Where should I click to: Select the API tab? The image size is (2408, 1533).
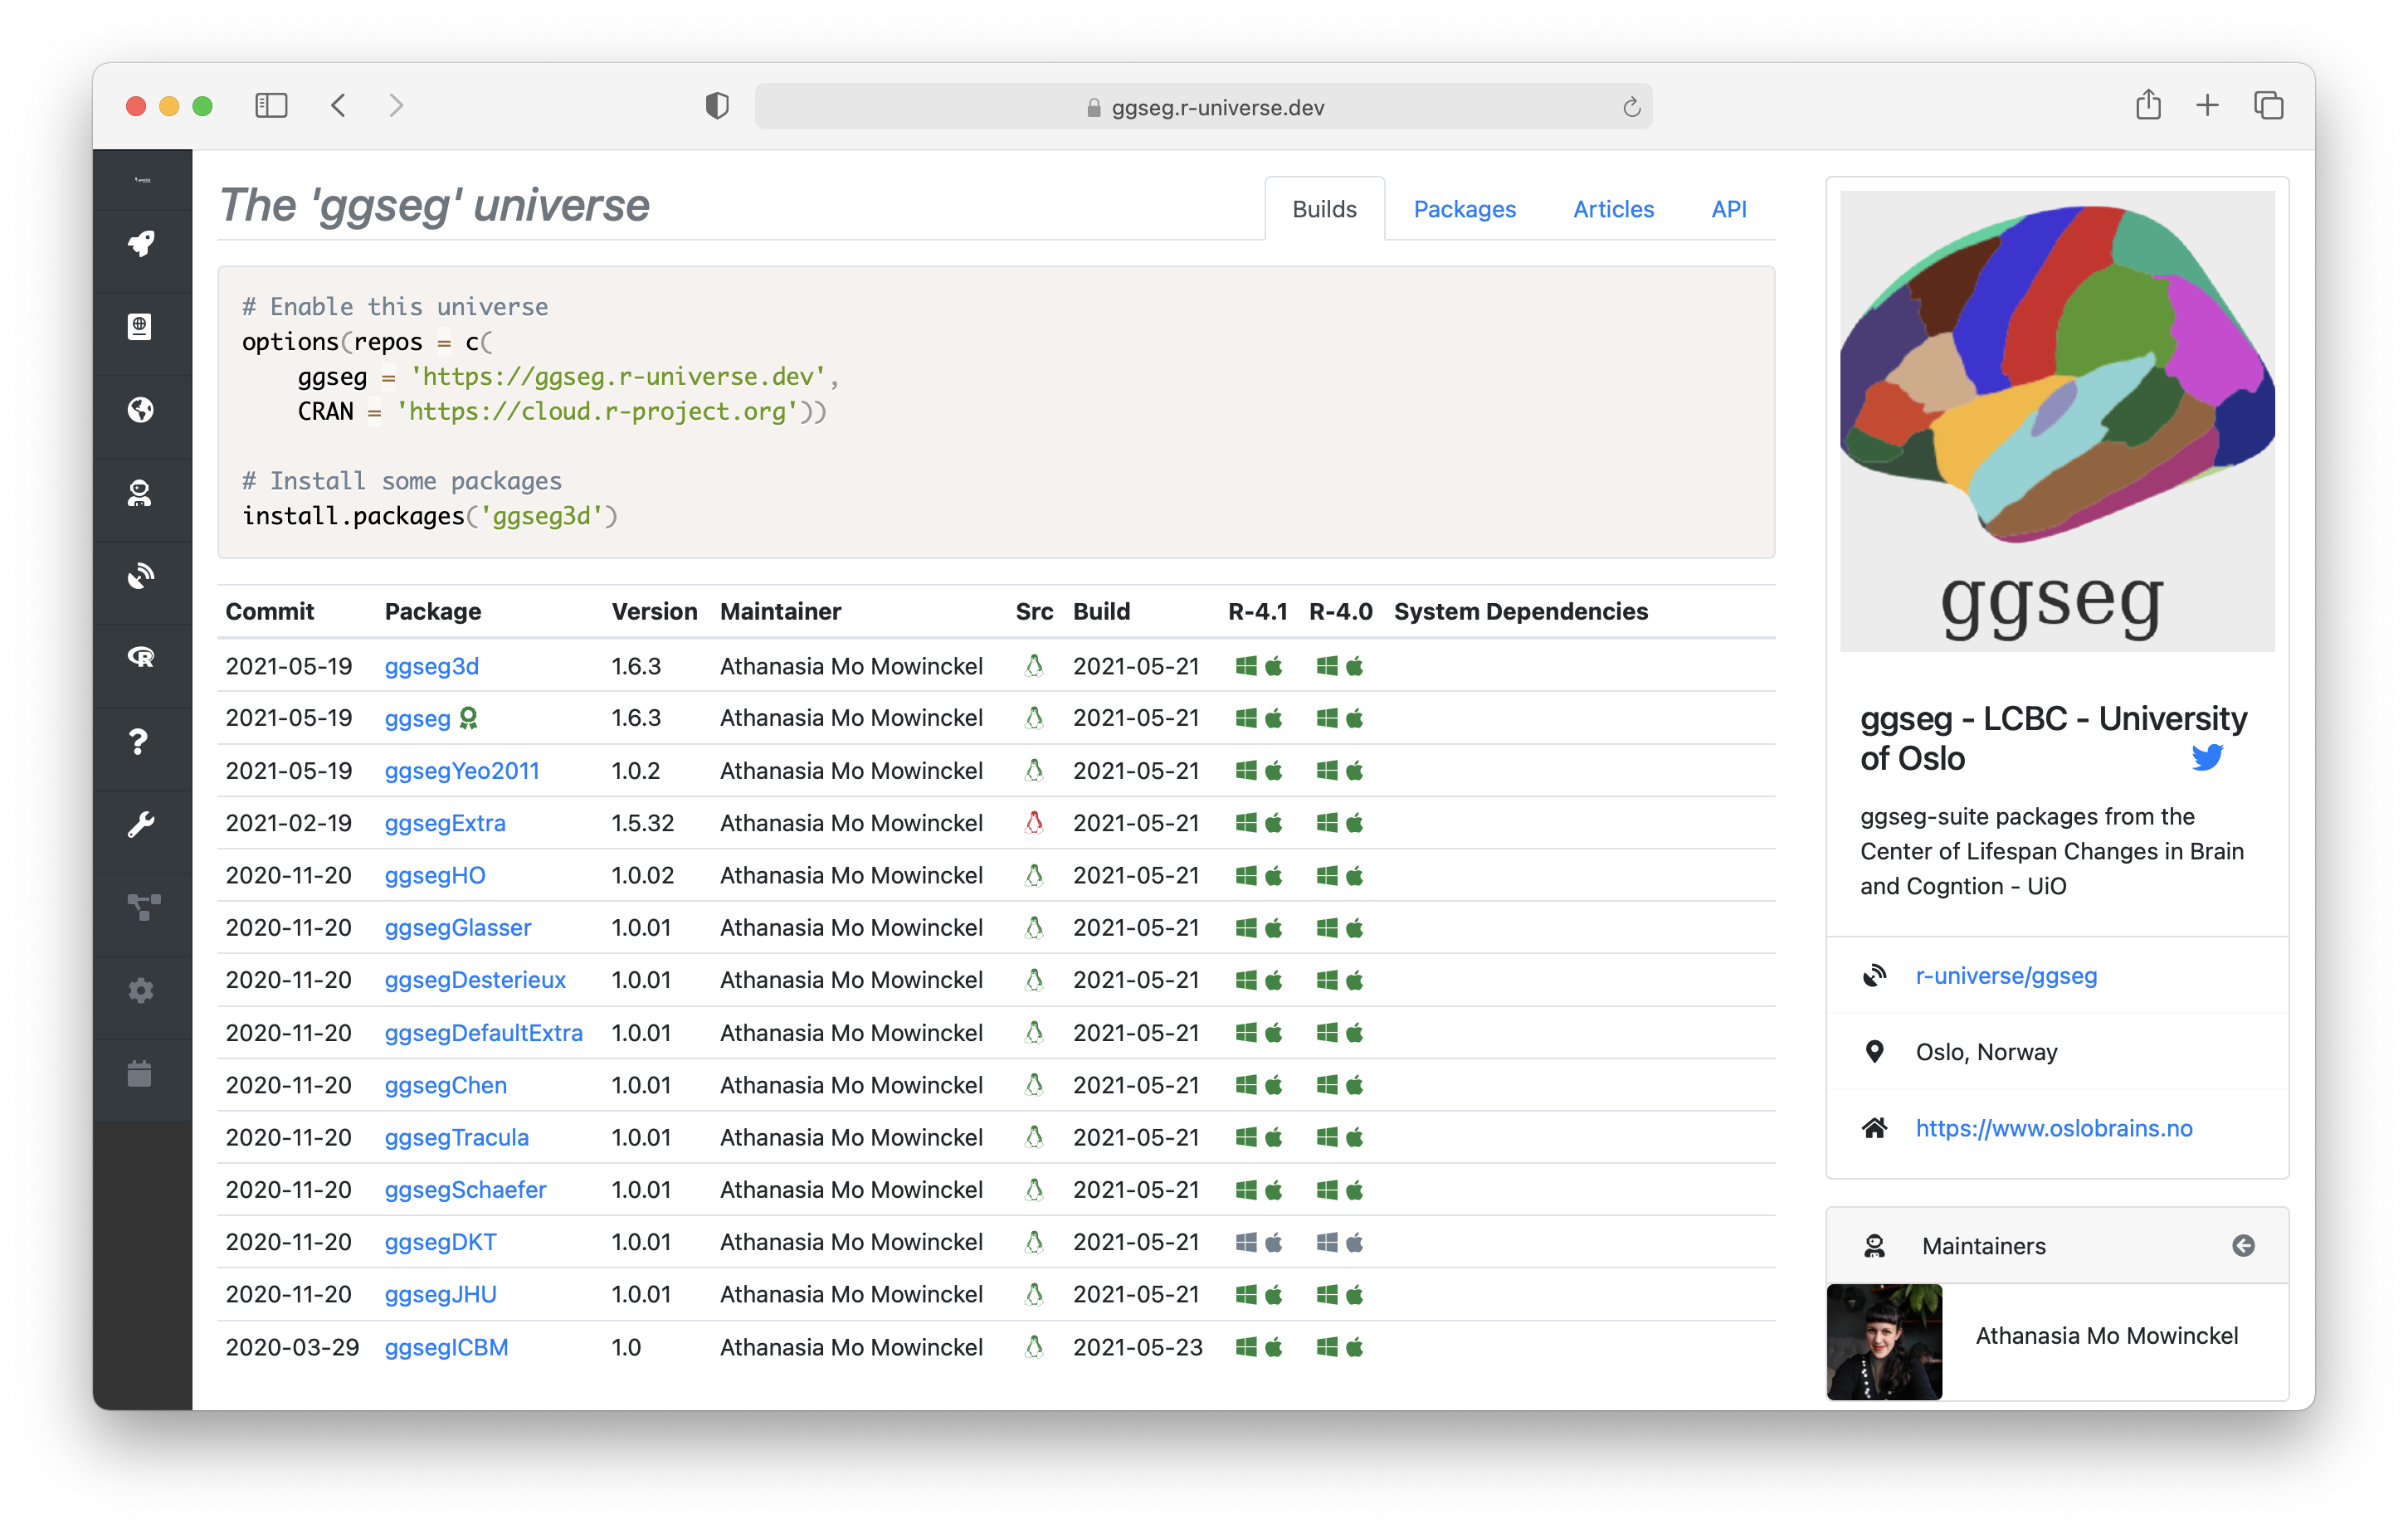tap(1728, 209)
